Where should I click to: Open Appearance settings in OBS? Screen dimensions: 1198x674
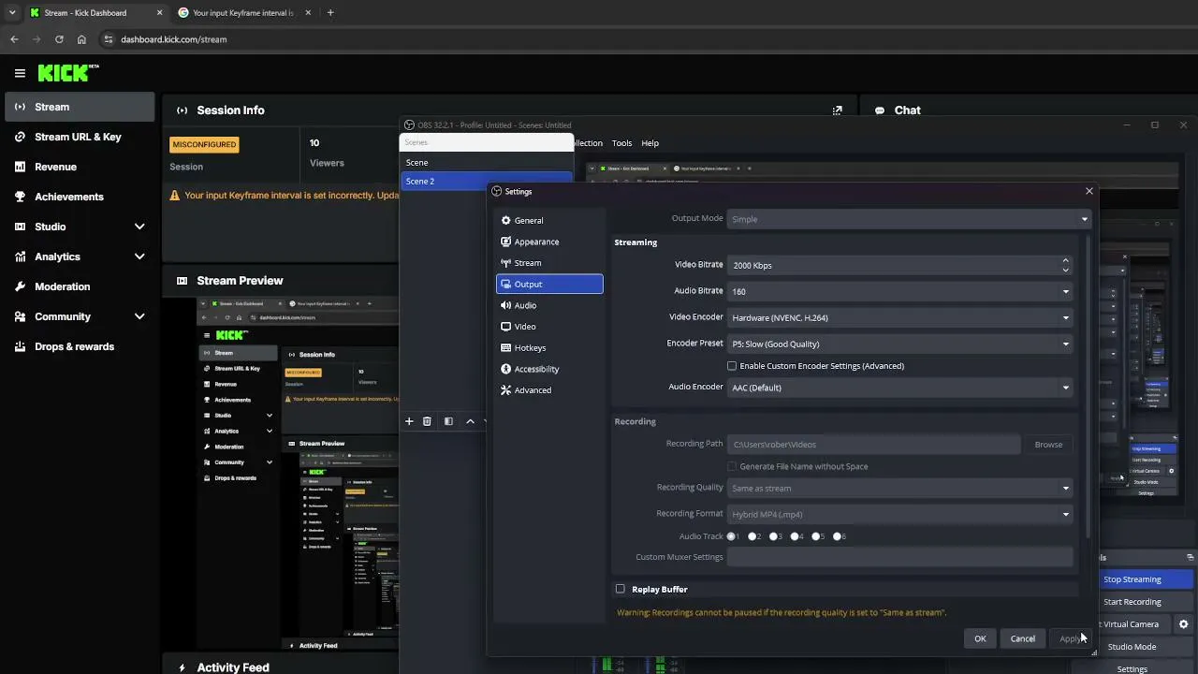click(549, 242)
